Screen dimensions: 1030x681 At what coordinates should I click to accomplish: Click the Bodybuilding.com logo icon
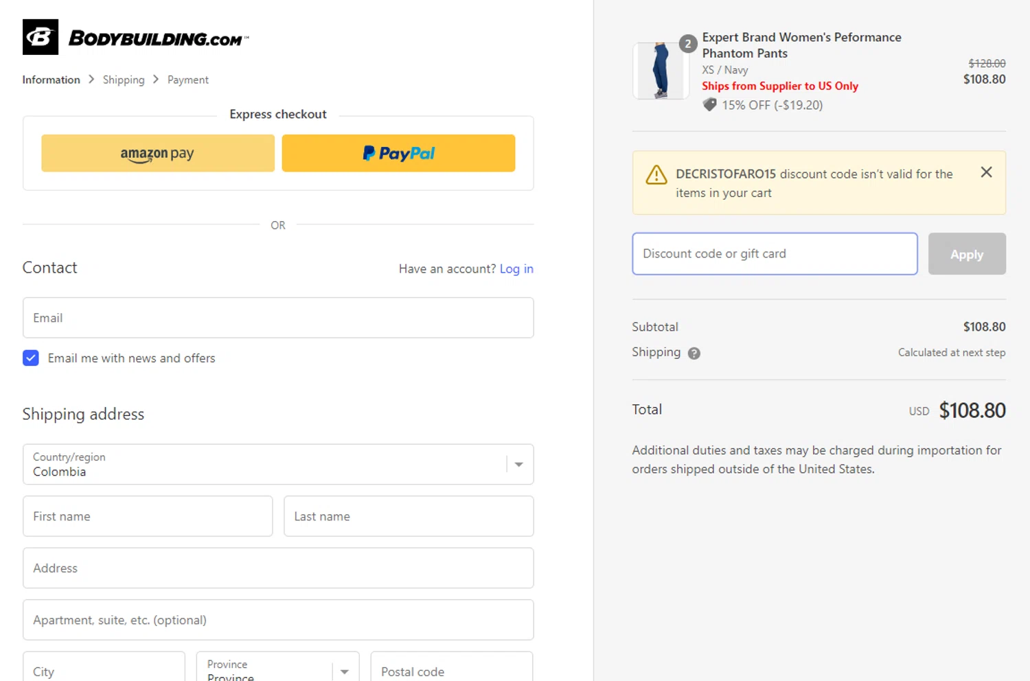[x=41, y=37]
